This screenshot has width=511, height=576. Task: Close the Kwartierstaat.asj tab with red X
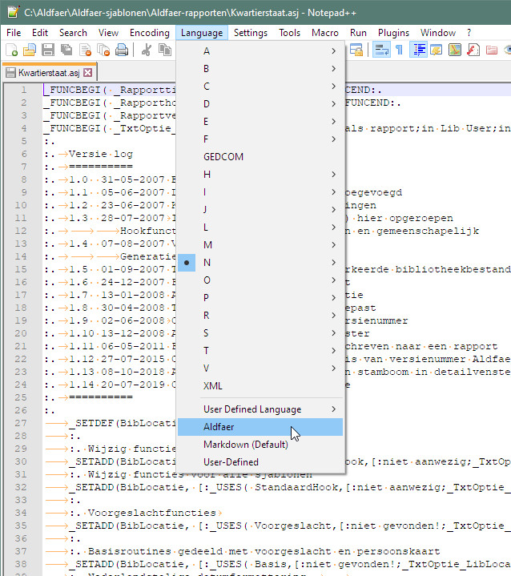(87, 72)
